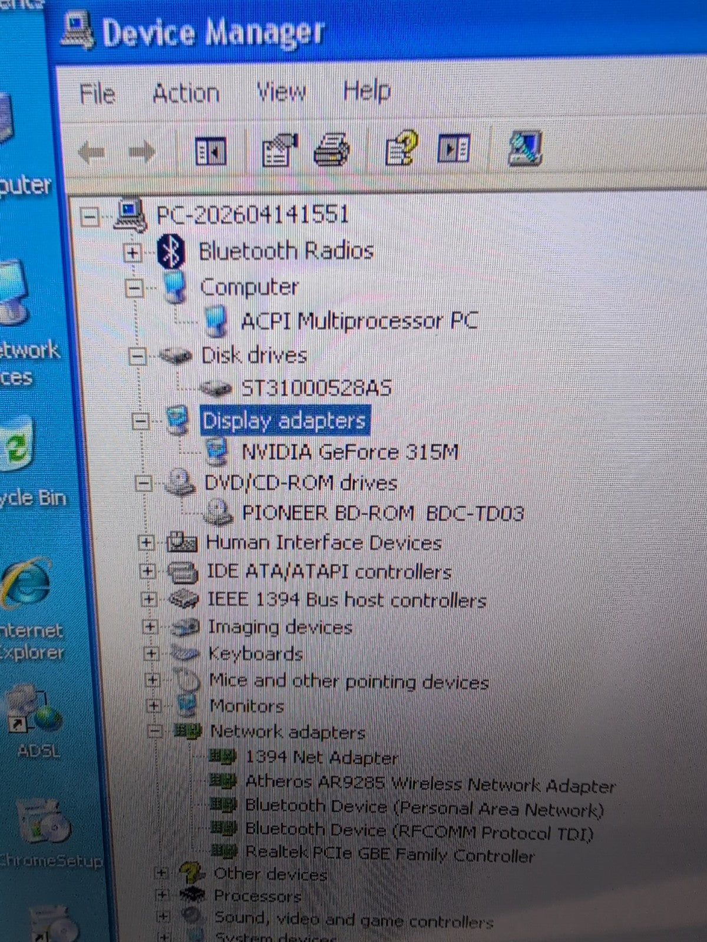Collapse the Computer node

[134, 288]
